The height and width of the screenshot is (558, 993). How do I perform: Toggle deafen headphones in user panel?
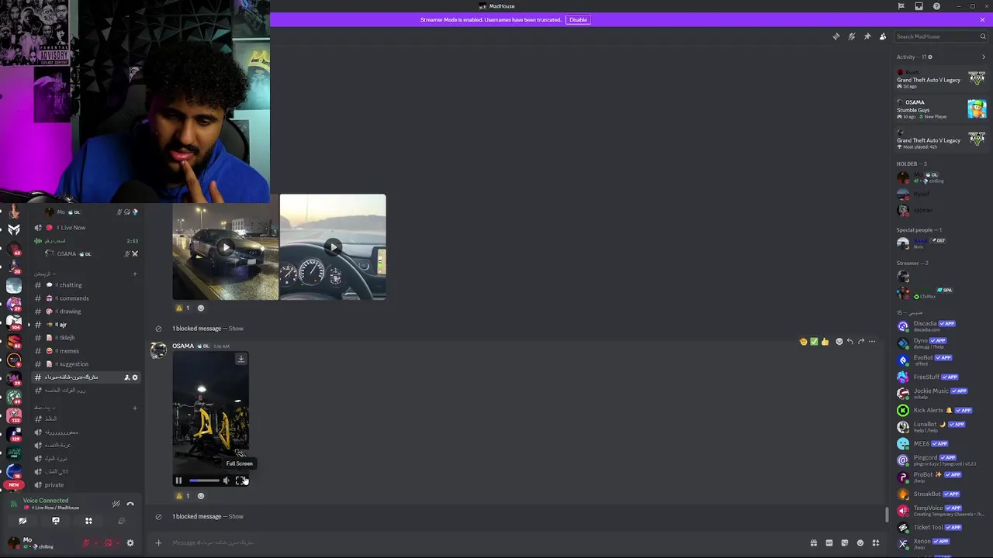108,543
